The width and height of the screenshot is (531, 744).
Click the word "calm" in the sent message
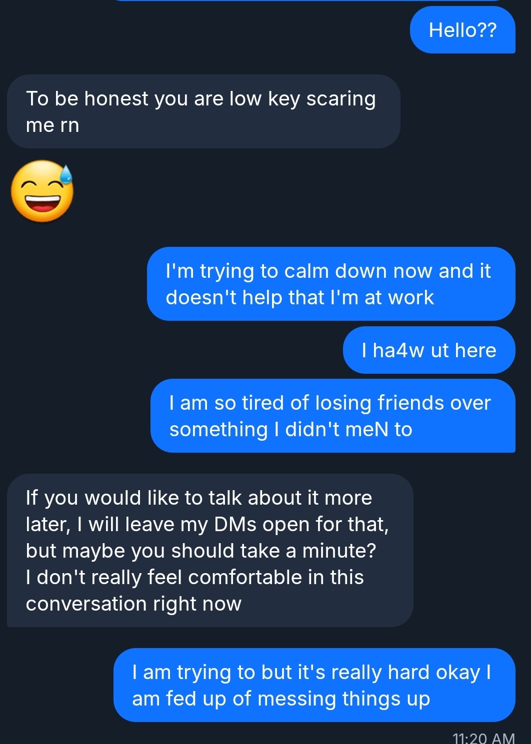pyautogui.click(x=306, y=271)
